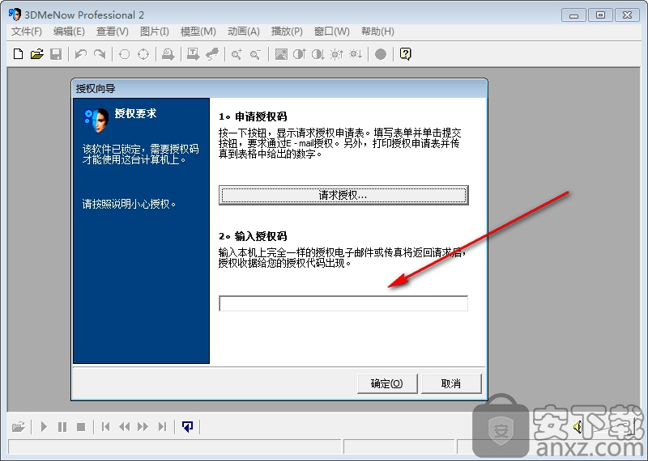
Task: Select the plain circle tool icon
Action: point(125,54)
